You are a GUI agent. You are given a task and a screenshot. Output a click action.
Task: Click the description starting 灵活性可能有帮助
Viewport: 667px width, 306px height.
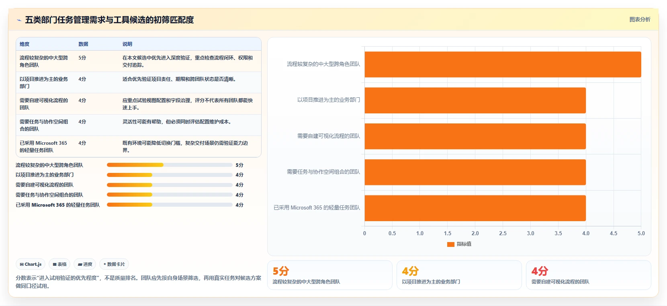click(x=177, y=122)
